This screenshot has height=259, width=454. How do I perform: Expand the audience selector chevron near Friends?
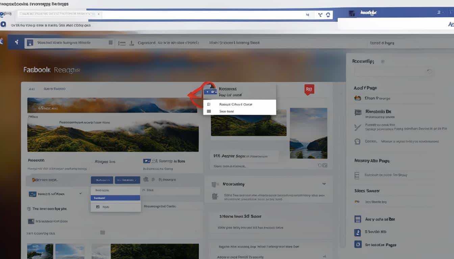tap(80, 194)
